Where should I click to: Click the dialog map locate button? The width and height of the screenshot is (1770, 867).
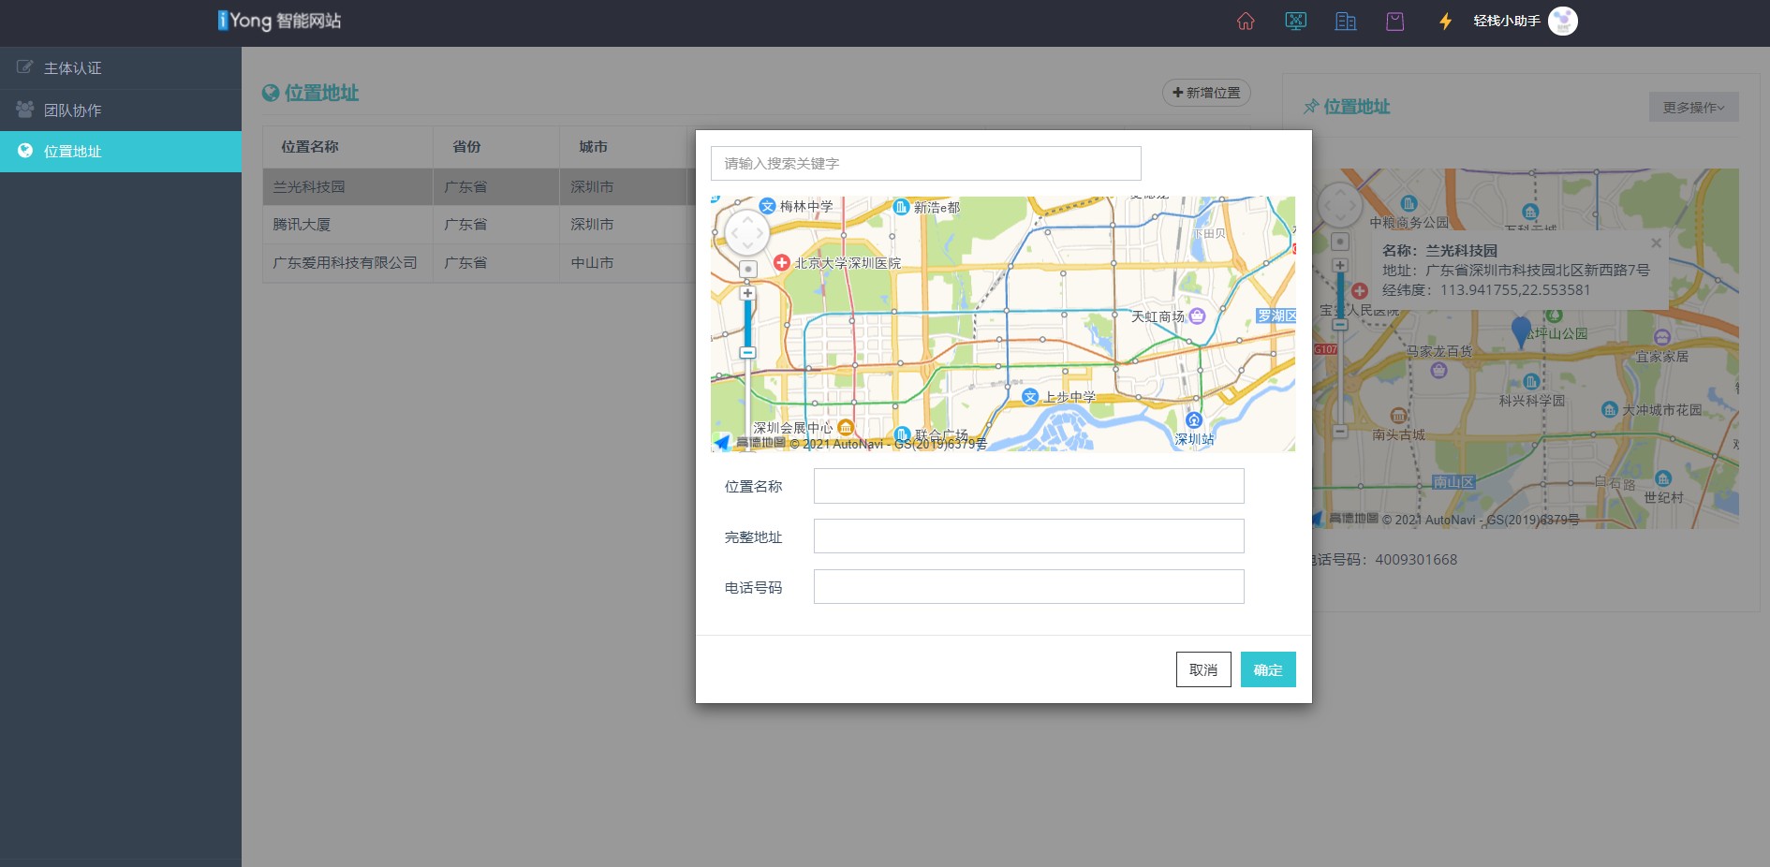point(747,270)
